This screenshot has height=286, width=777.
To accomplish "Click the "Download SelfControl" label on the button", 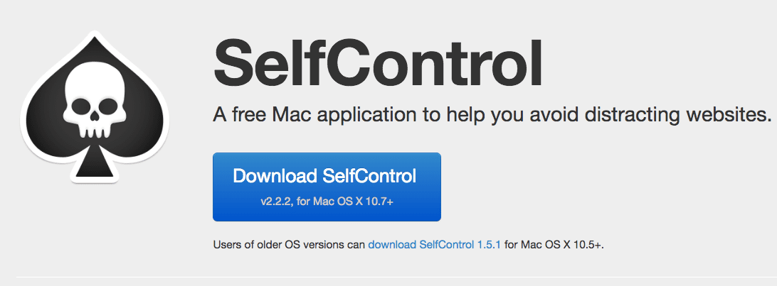I will click(324, 176).
